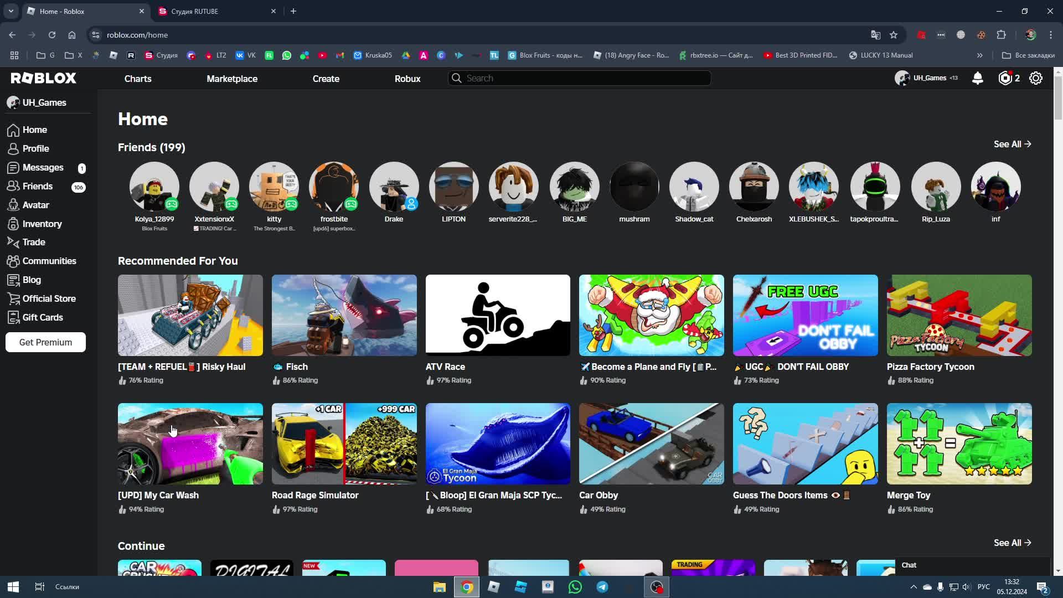
Task: Open Communities from sidebar
Action: (42, 261)
